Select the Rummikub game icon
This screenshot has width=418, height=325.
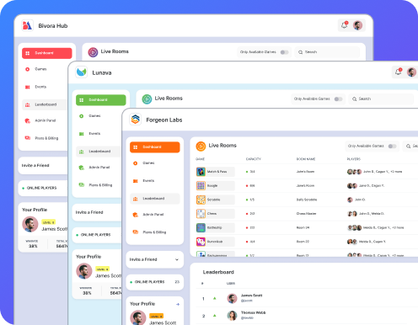click(201, 242)
